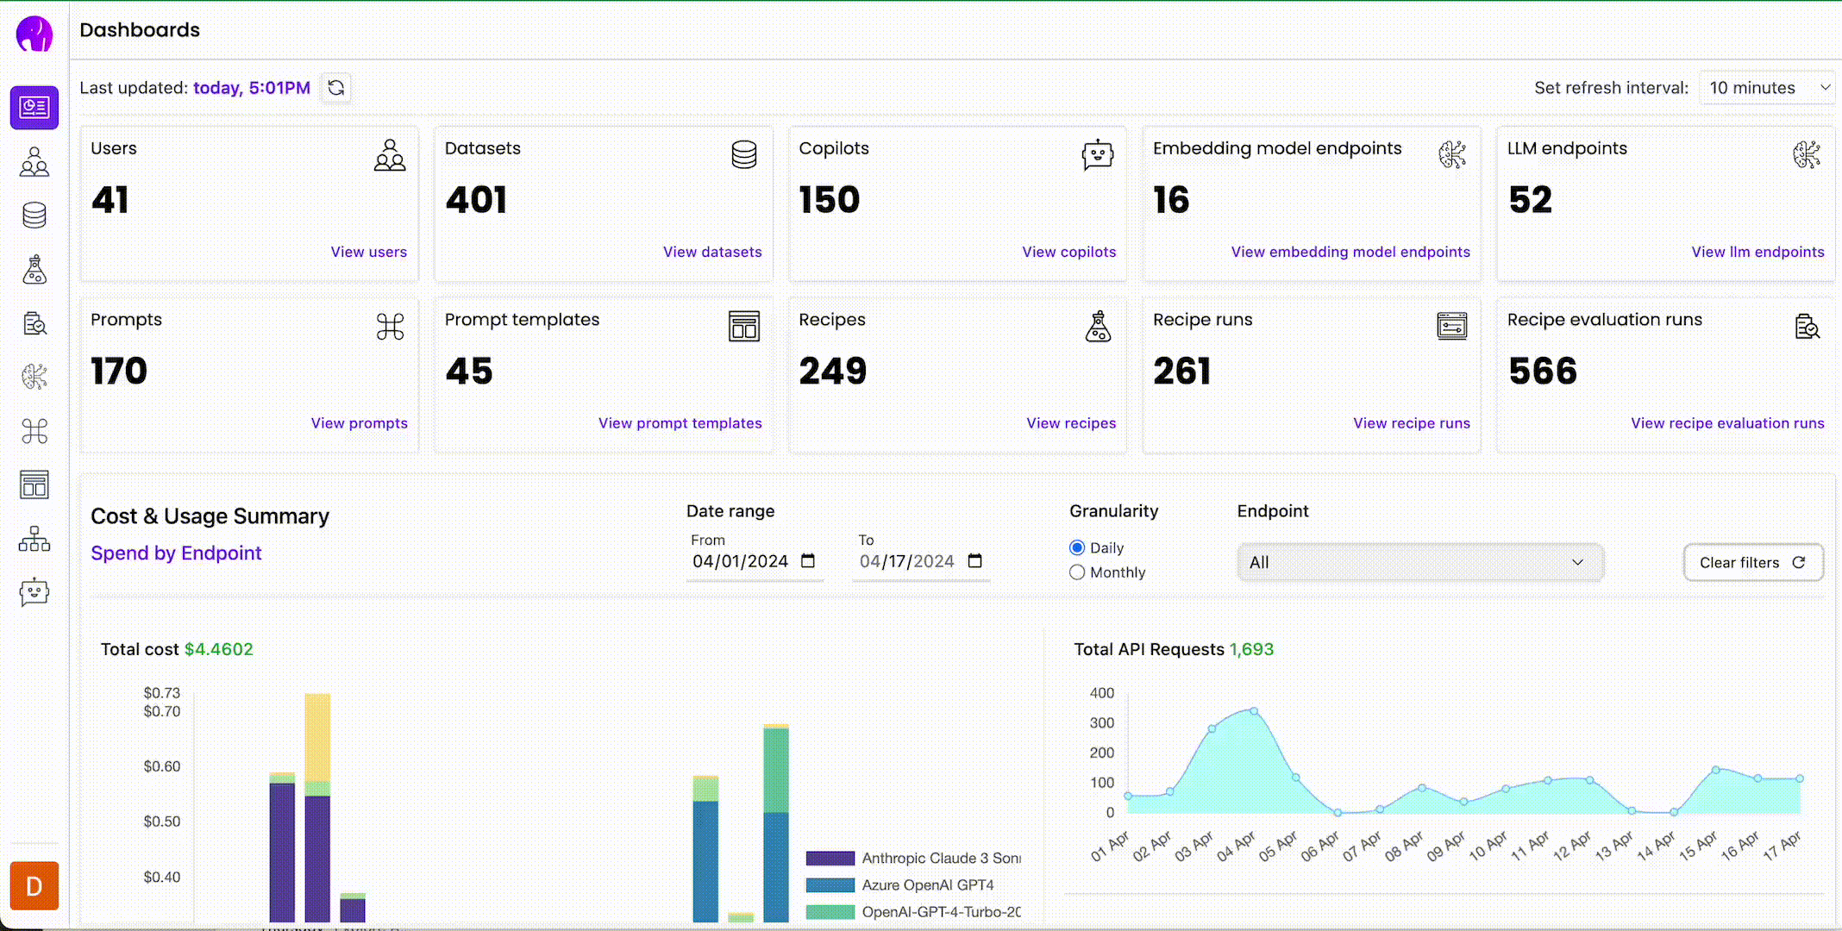Select the Daily granularity radio button
This screenshot has height=931, width=1842.
[x=1076, y=547]
